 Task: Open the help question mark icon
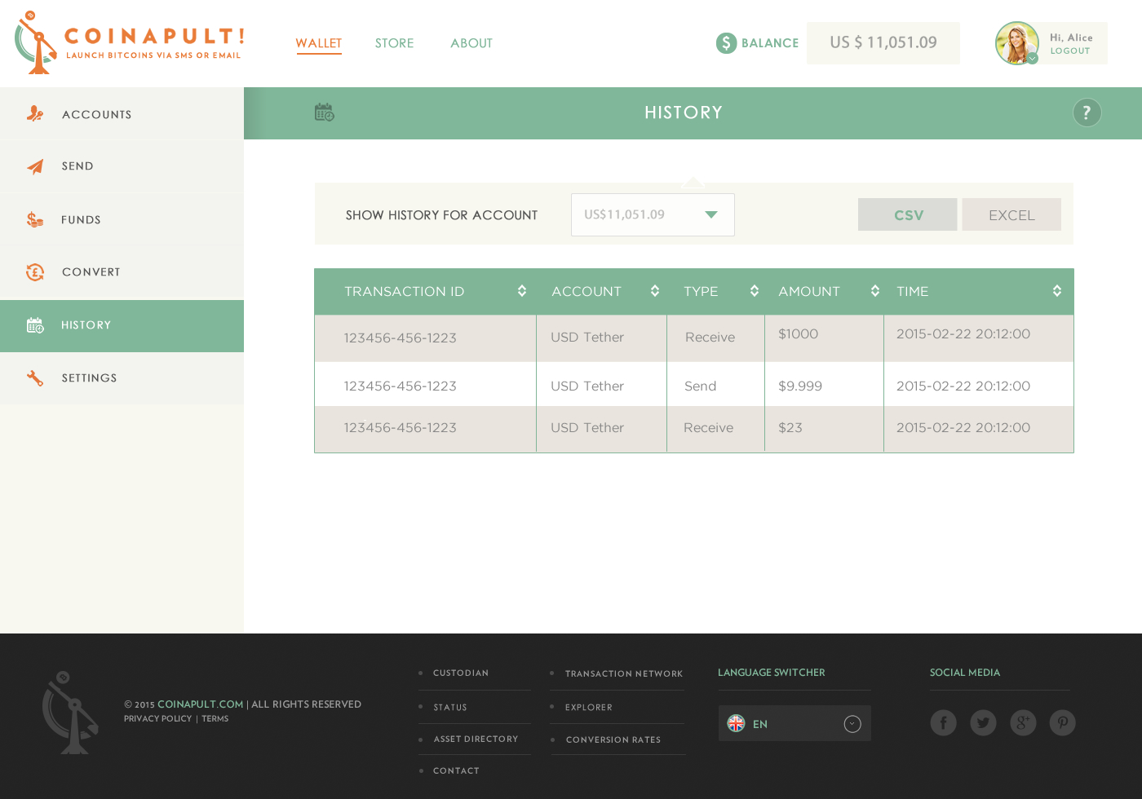pos(1087,113)
